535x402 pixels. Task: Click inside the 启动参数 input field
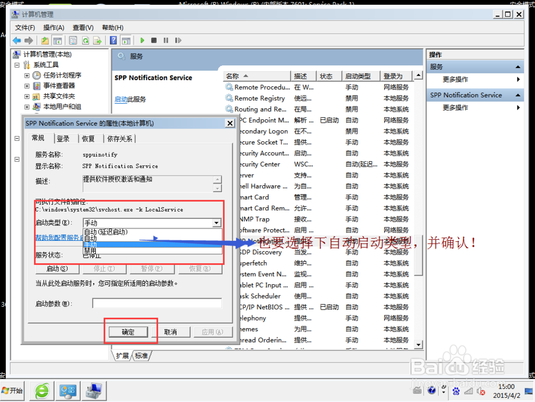(157, 303)
